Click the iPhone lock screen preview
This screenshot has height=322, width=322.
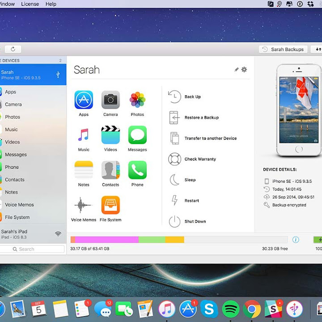(299, 110)
